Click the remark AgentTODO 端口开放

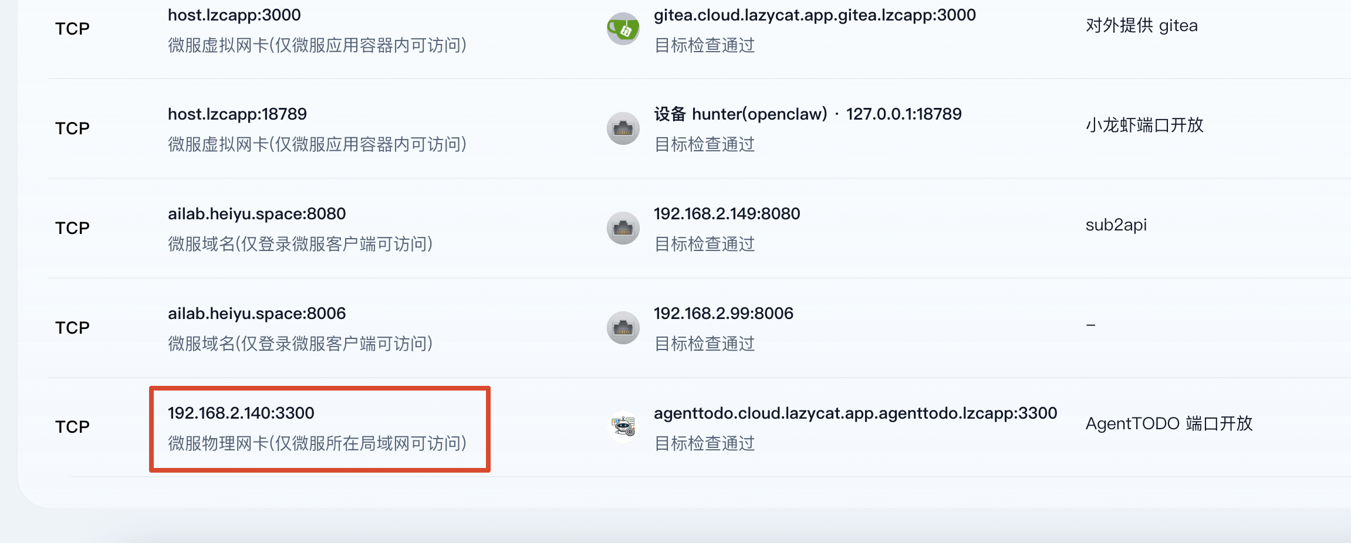[x=1169, y=423]
